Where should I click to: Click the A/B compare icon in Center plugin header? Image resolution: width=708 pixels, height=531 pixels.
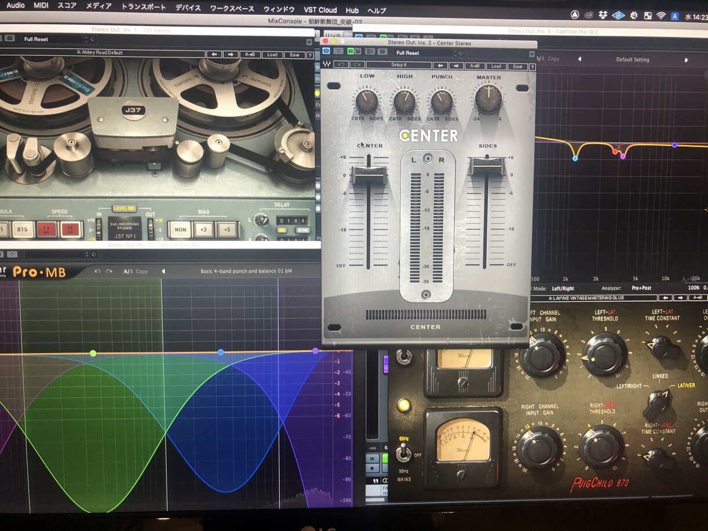(x=370, y=51)
